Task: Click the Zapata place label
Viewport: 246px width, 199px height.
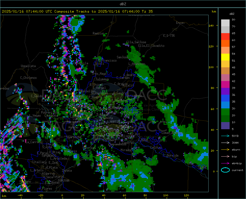Action: click(x=67, y=171)
